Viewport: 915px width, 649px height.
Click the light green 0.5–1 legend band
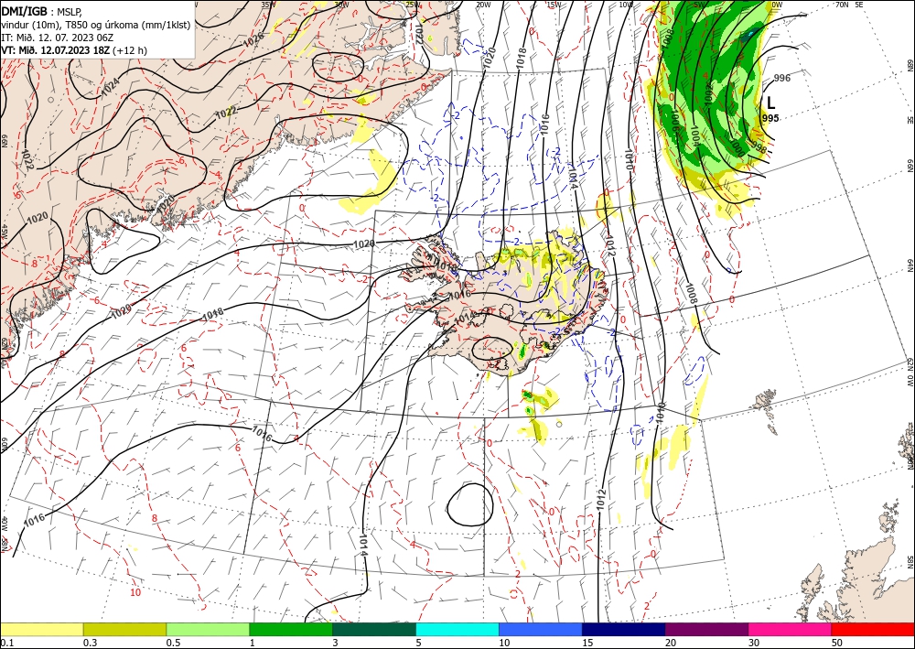point(208,629)
